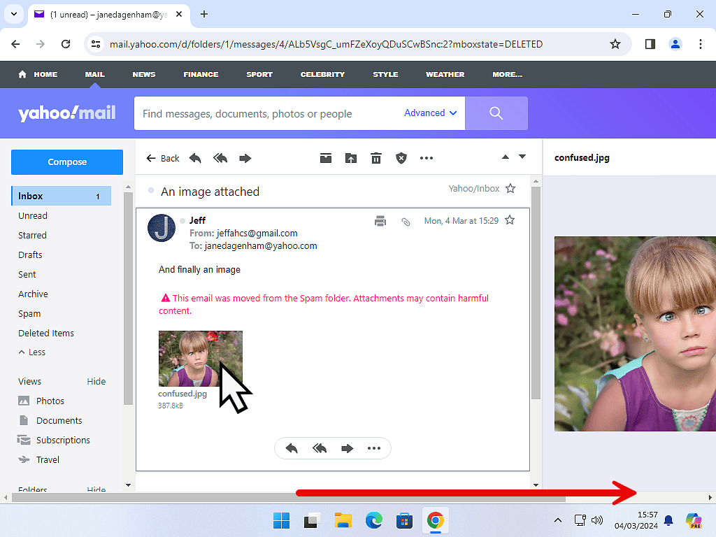This screenshot has height=537, width=716.
Task: Open the NEWS tab in Yahoo navigation
Action: click(144, 74)
